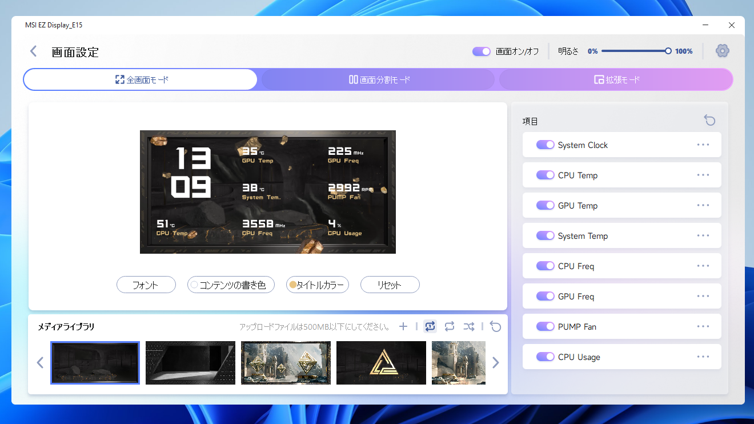
Task: Select the 全画面モード tab
Action: click(x=141, y=79)
